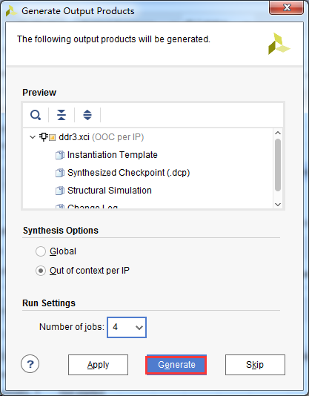Click the search magnifier icon in Preview
Image resolution: width=309 pixels, height=396 pixels.
(x=36, y=115)
